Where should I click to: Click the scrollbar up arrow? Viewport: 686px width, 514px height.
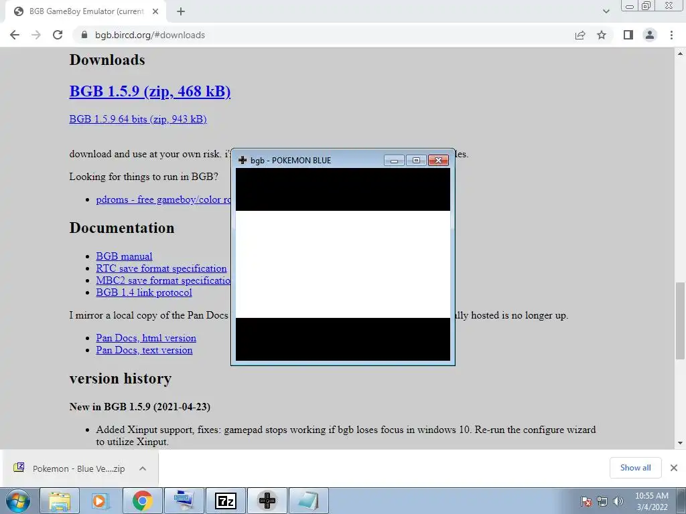click(x=680, y=54)
